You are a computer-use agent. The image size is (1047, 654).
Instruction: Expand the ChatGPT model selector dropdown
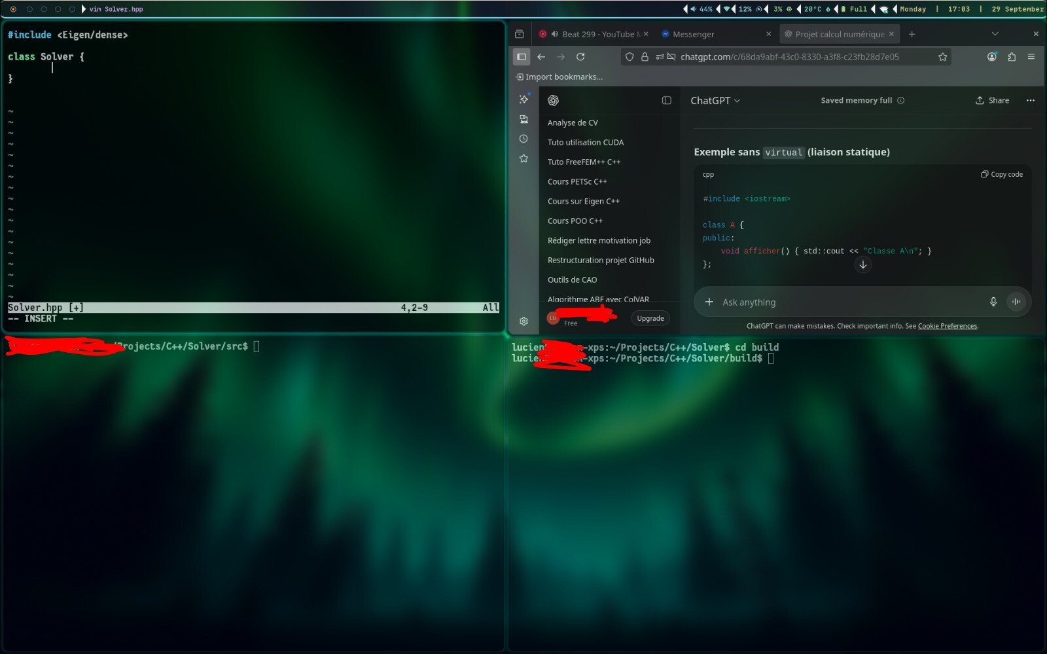pos(715,100)
